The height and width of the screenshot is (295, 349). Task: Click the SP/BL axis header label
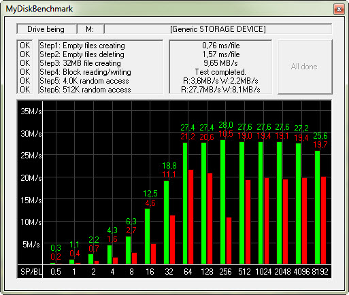[x=31, y=271]
